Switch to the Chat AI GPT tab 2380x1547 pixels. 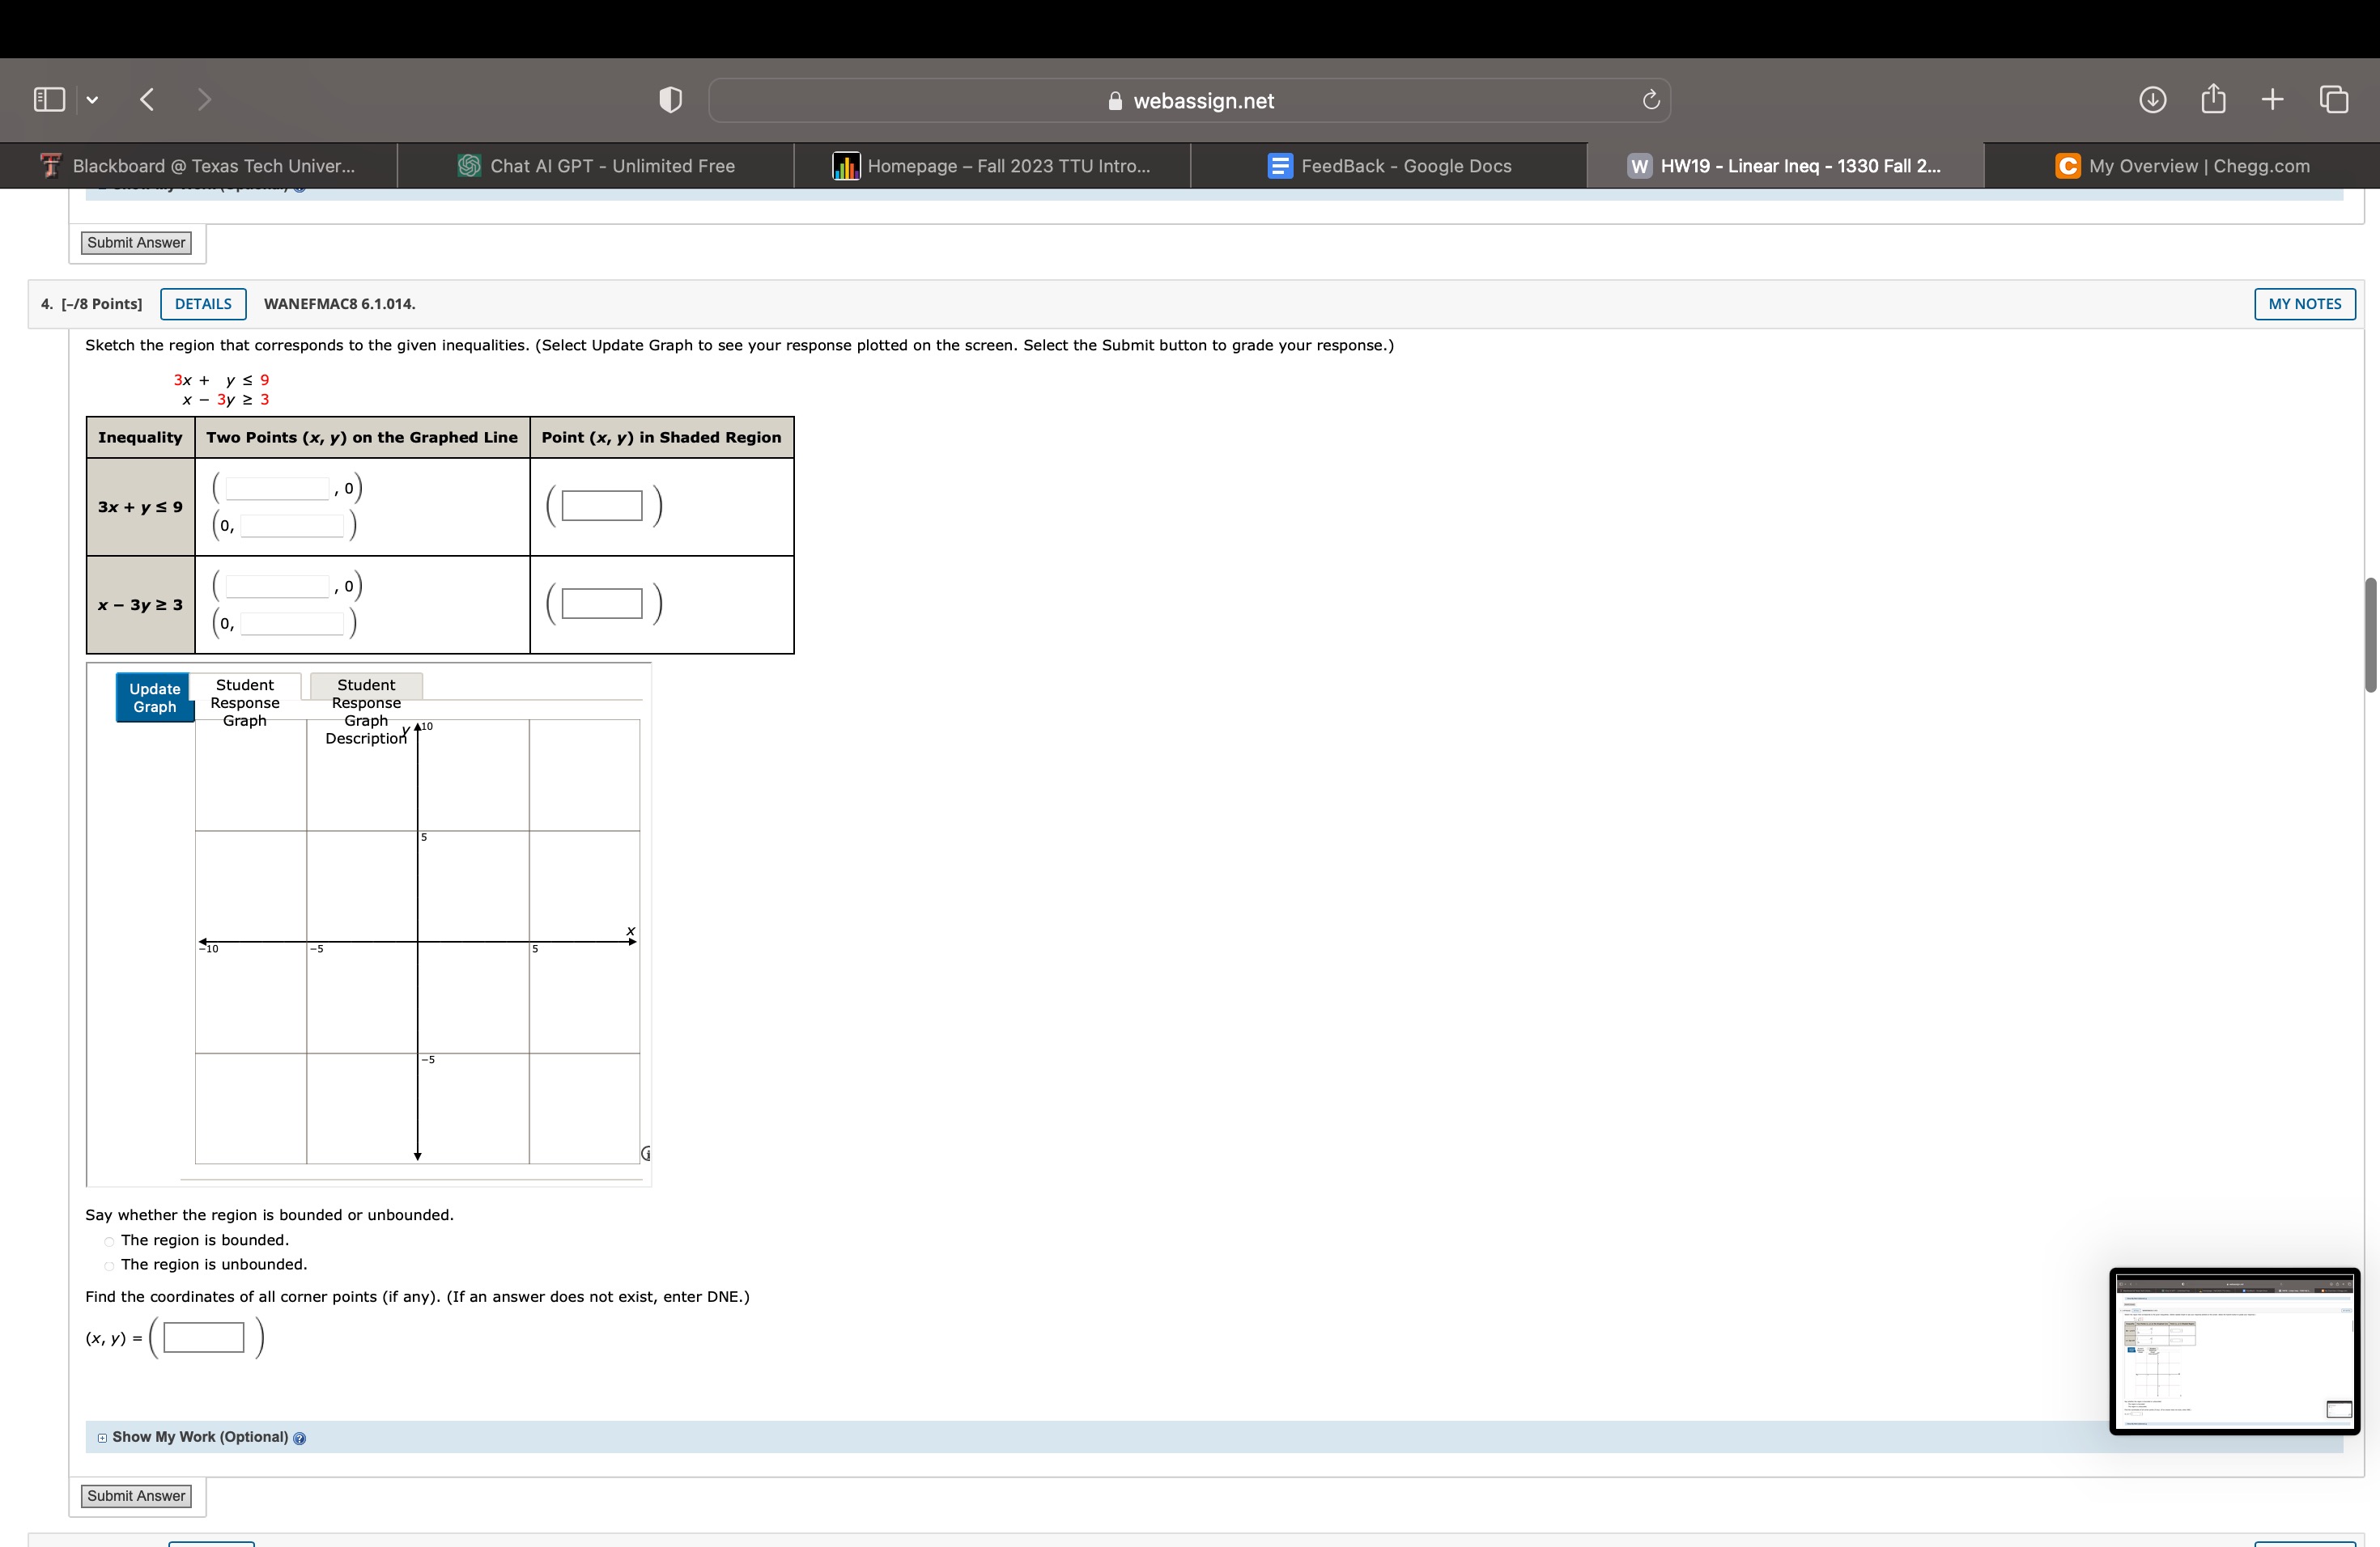point(596,165)
